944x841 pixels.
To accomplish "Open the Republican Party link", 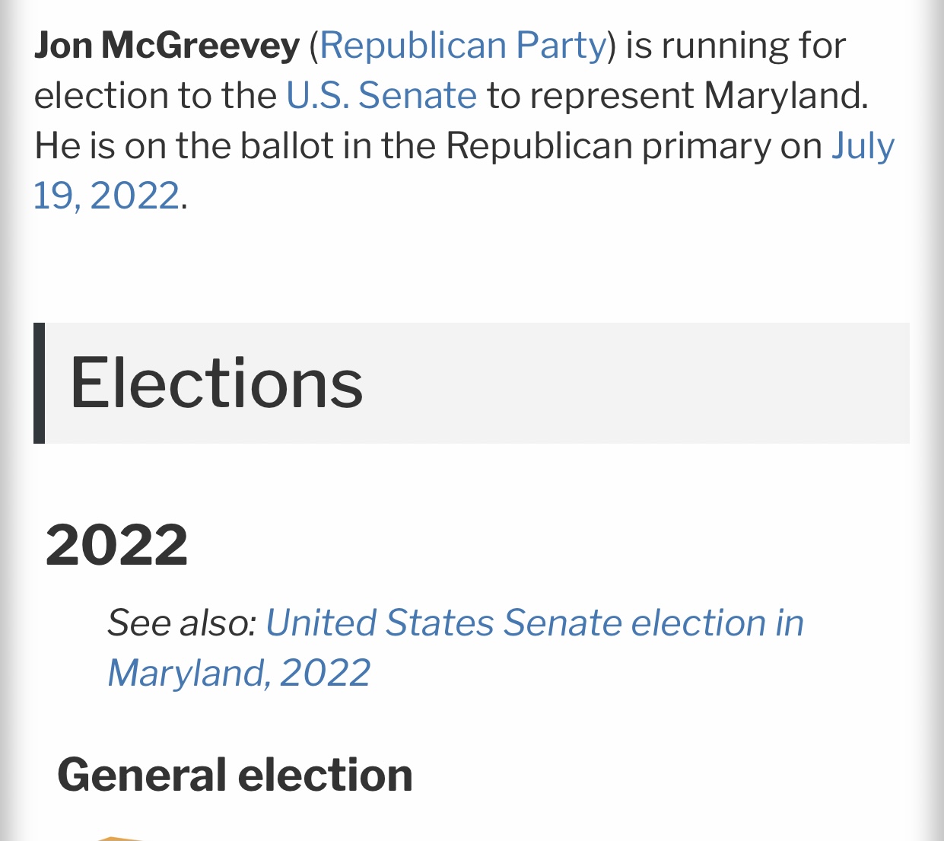I will pos(463,46).
